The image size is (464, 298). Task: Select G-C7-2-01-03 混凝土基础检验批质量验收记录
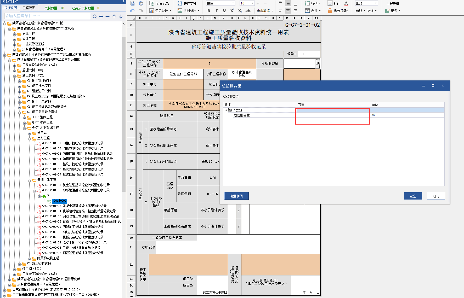[x=74, y=206]
